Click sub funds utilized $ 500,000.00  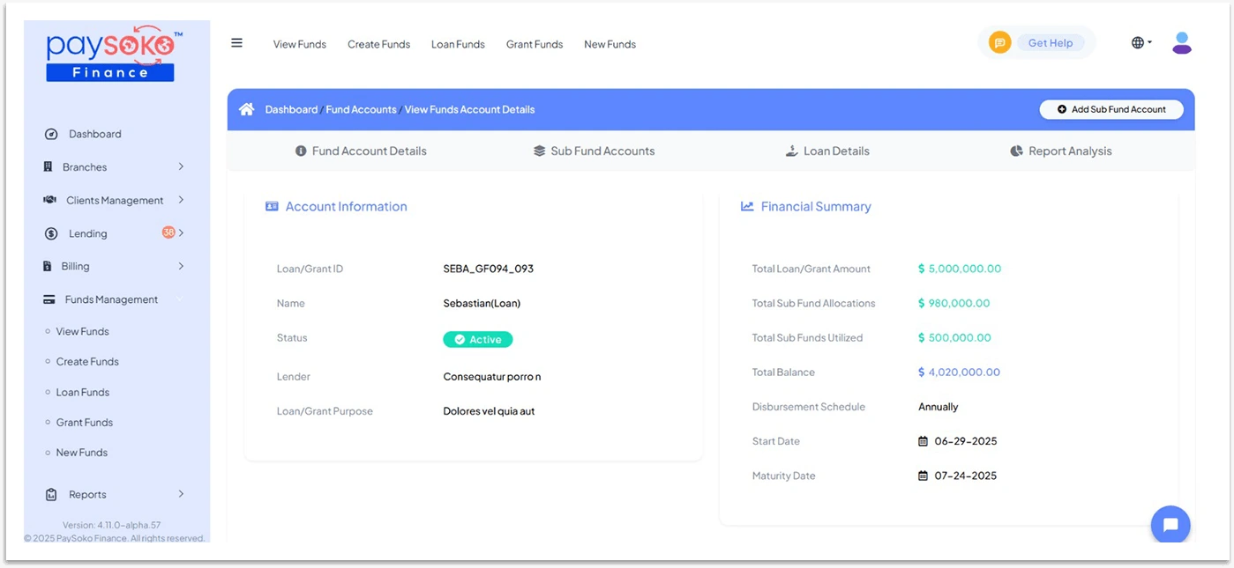click(x=954, y=337)
